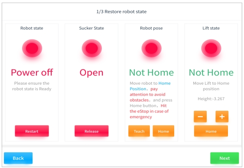Click the Power off status text
Image resolution: width=244 pixels, height=168 pixels.
[x=32, y=72]
